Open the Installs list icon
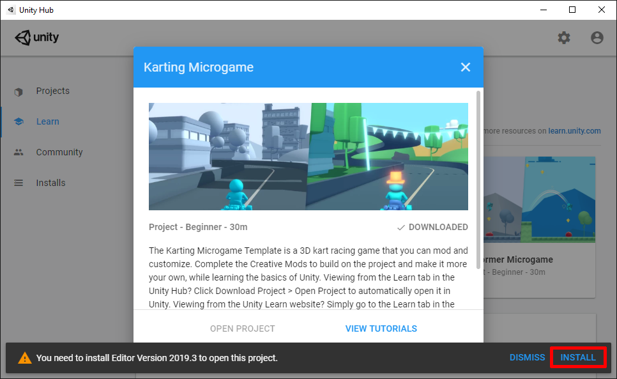The height and width of the screenshot is (379, 617). (x=20, y=183)
